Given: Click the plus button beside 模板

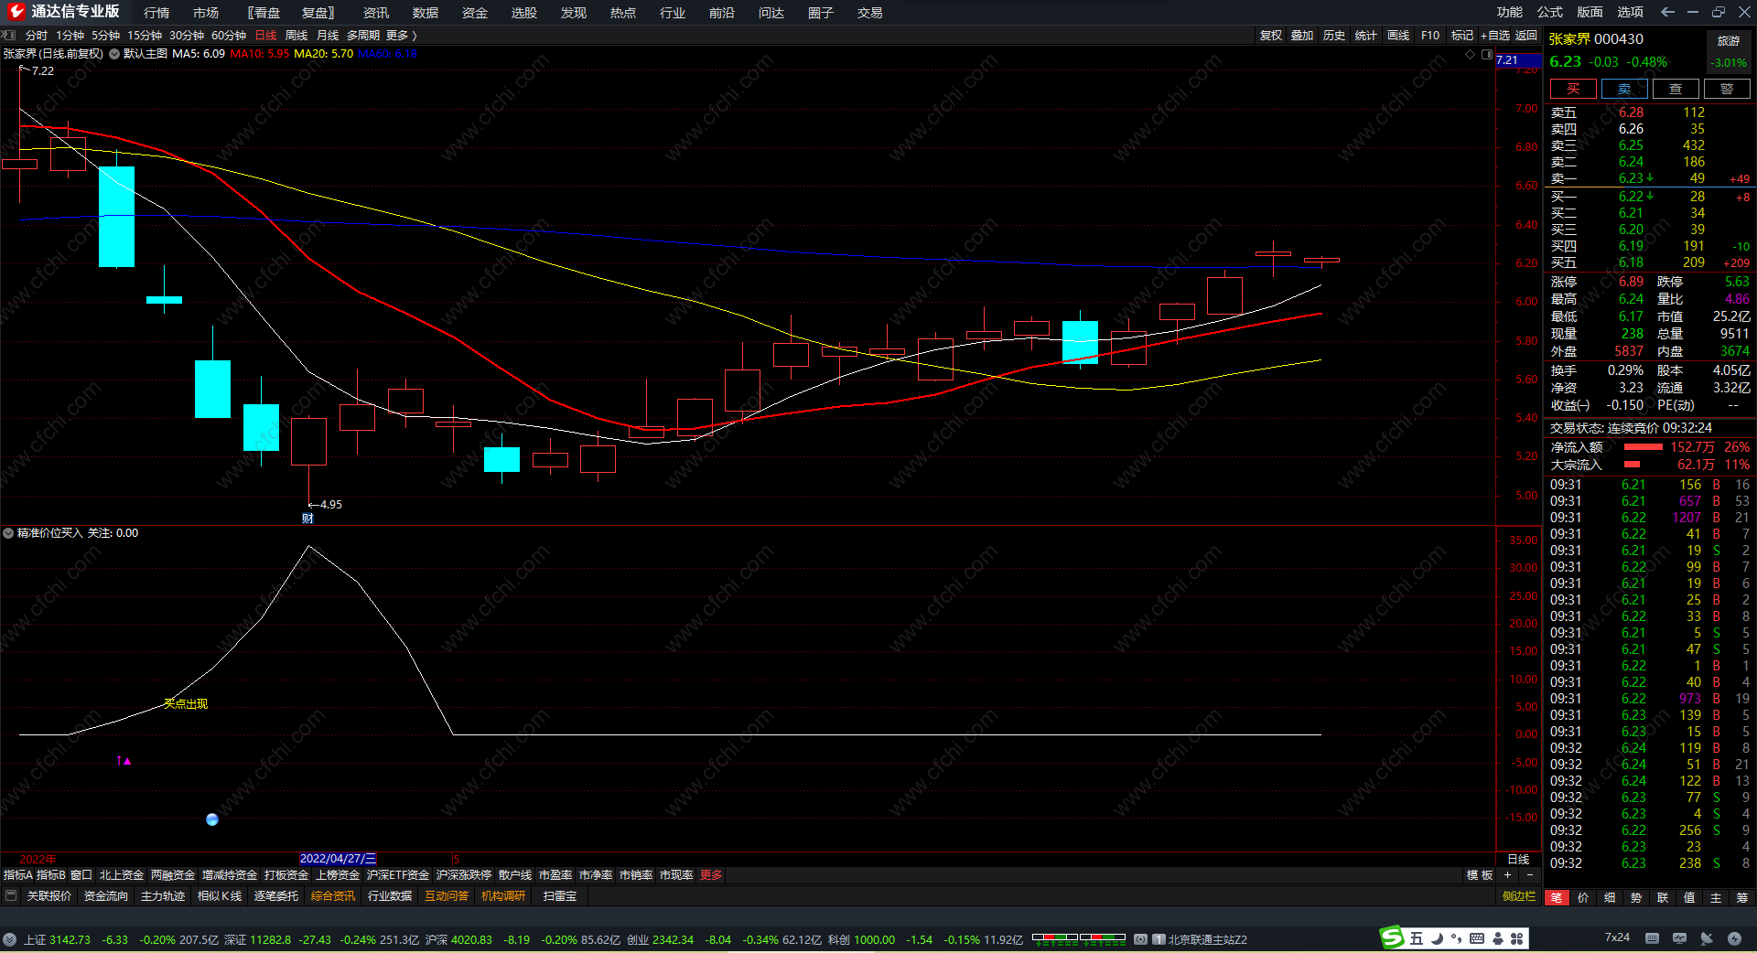Looking at the screenshot, I should [x=1507, y=875].
